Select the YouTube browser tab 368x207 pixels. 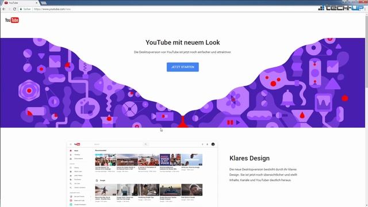(20, 3)
